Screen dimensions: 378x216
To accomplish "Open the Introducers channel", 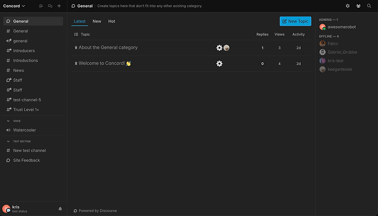I will (33, 50).
